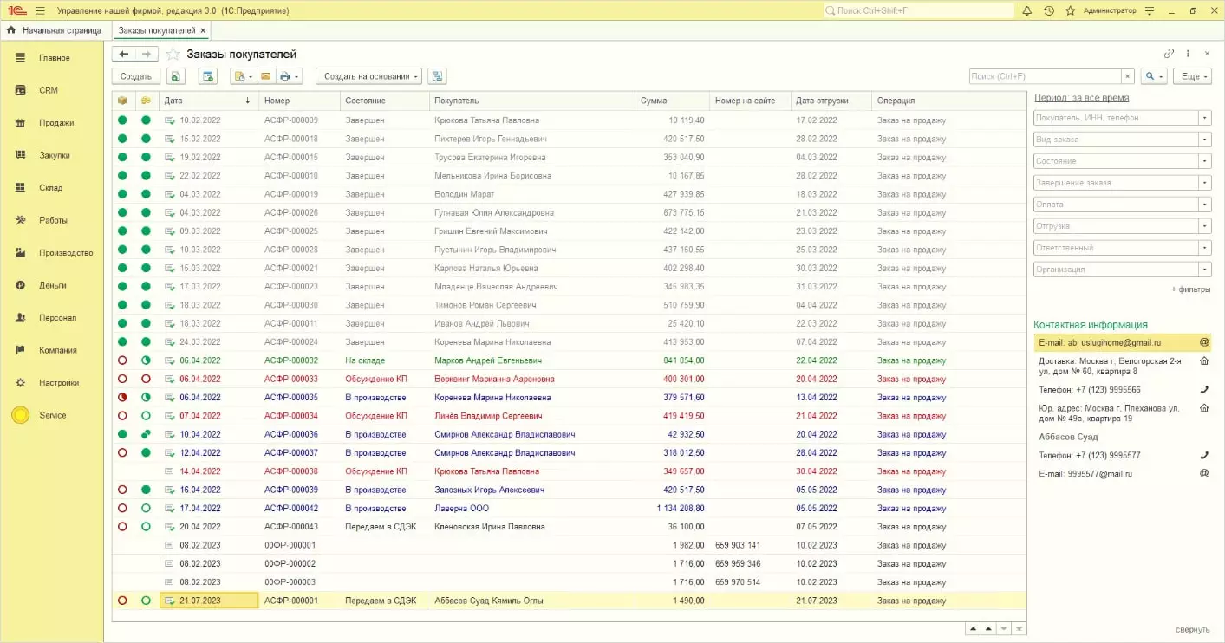The image size is (1225, 643).
Task: Open the print button dropdown
Action: coord(290,76)
